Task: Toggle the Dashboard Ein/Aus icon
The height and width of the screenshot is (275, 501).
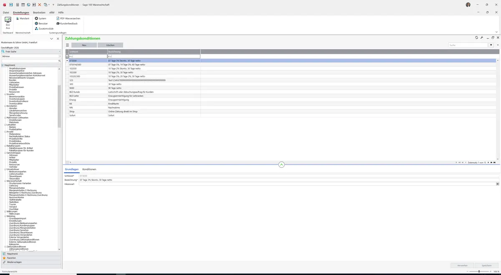Action: 8,23
